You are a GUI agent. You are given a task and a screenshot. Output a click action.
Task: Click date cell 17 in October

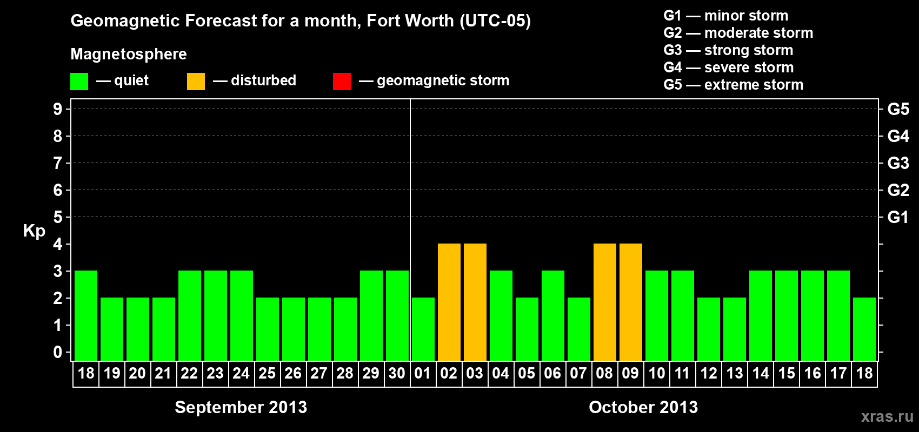coord(838,374)
